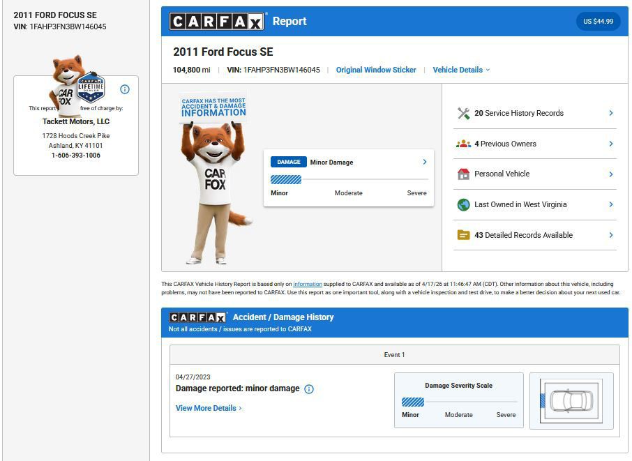Open the chevron for 20 Service History Records
This screenshot has height=461, width=632.
tap(611, 113)
